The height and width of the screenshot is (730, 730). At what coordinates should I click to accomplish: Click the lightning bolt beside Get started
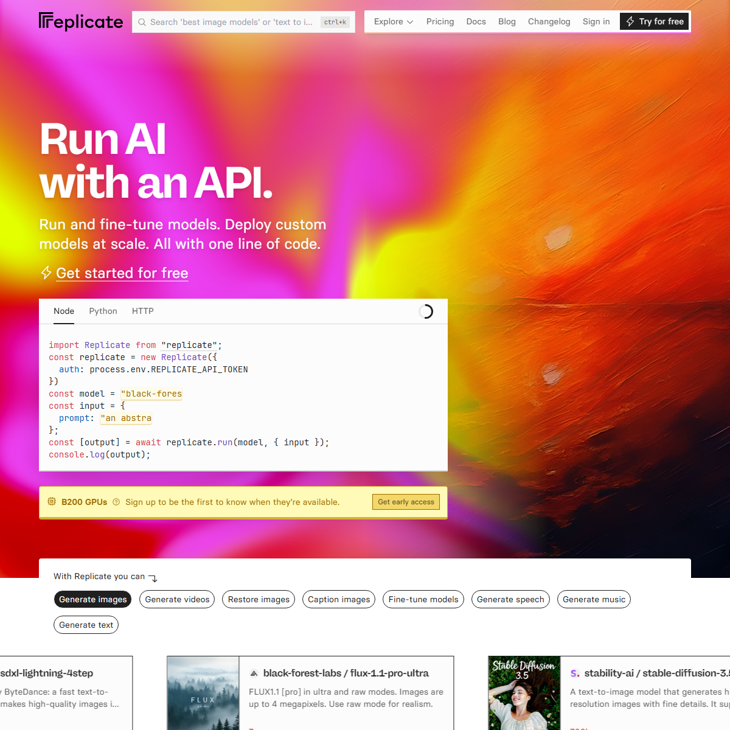46,273
